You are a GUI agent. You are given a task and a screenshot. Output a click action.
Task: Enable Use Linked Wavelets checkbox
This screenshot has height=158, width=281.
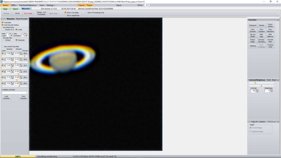3,46
